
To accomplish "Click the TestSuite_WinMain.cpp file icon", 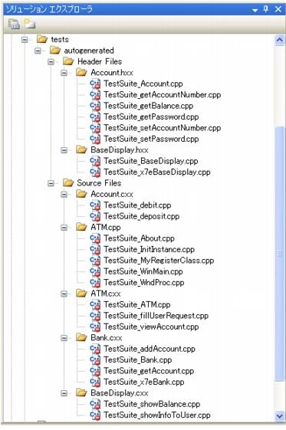I will click(95, 271).
